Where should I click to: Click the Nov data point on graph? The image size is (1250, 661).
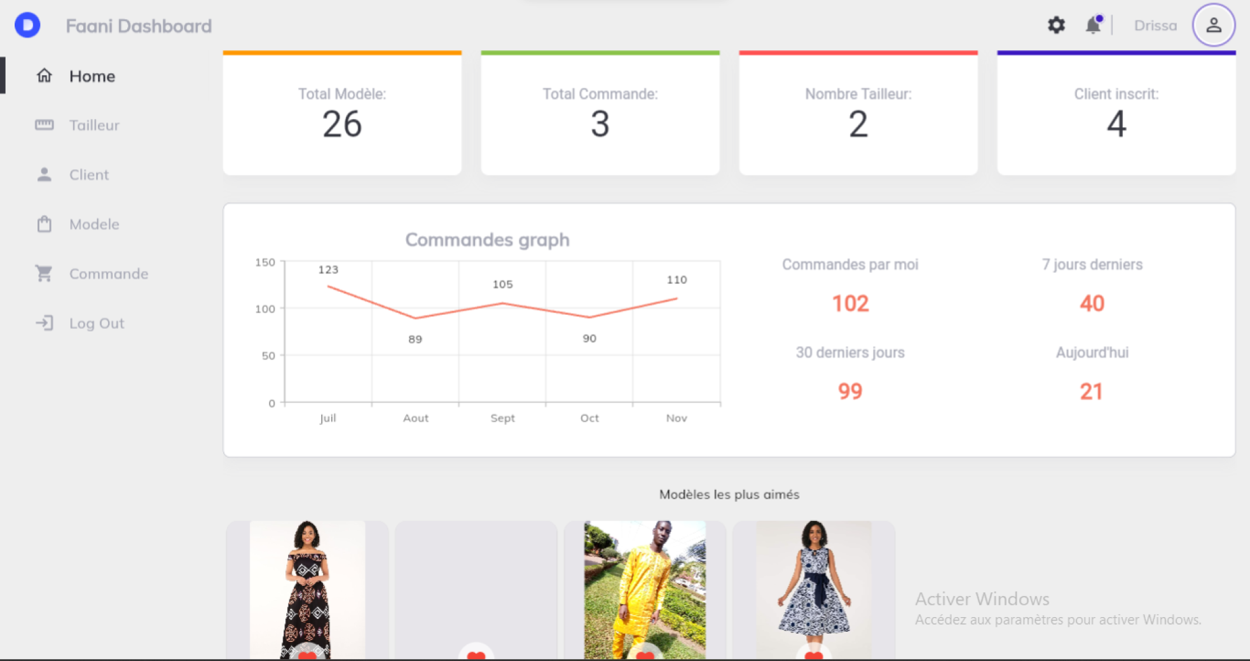coord(677,298)
